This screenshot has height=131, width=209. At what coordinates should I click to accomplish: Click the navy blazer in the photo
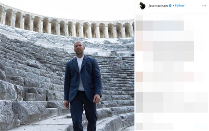click(83, 78)
